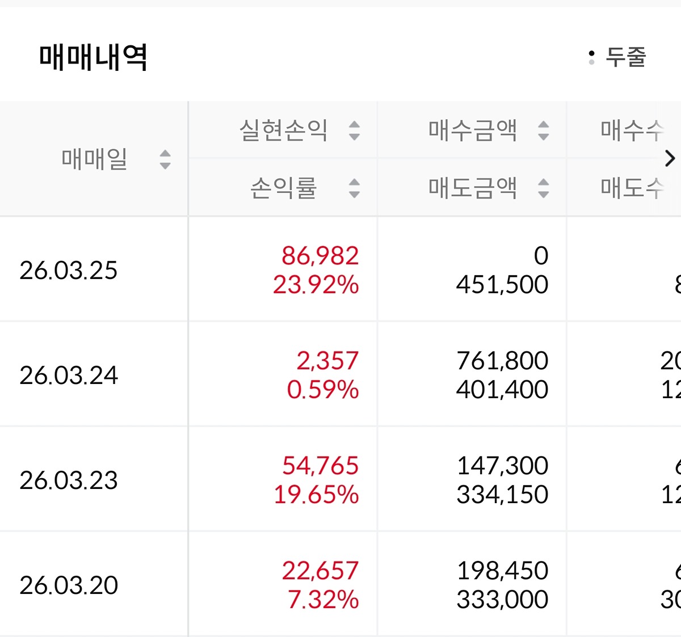Click sort arrows next to 매도금액
Screen dimensions: 681x637
coord(543,188)
